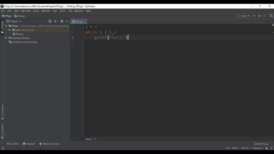Click the locate/scroll-from-source target icon
The image size is (274, 154).
(x=50, y=21)
